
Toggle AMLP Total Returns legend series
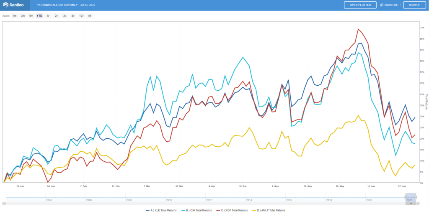click(269, 210)
